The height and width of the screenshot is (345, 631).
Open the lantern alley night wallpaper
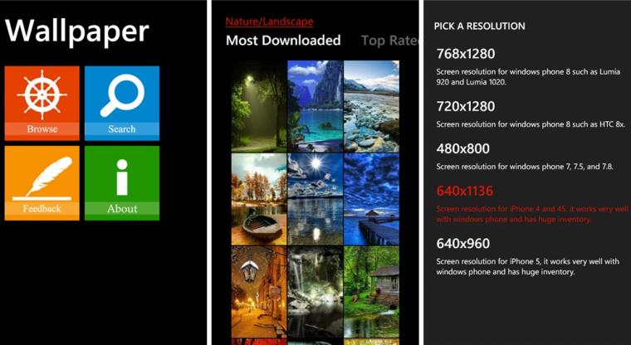tap(259, 292)
